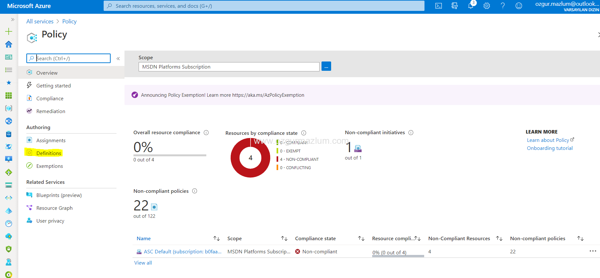Open the Resource Graph related service
The height and width of the screenshot is (278, 600).
point(71,208)
